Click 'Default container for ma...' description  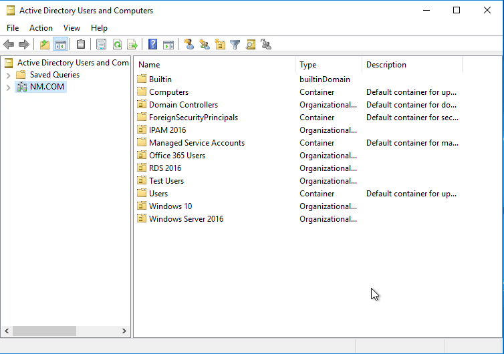[x=412, y=143]
